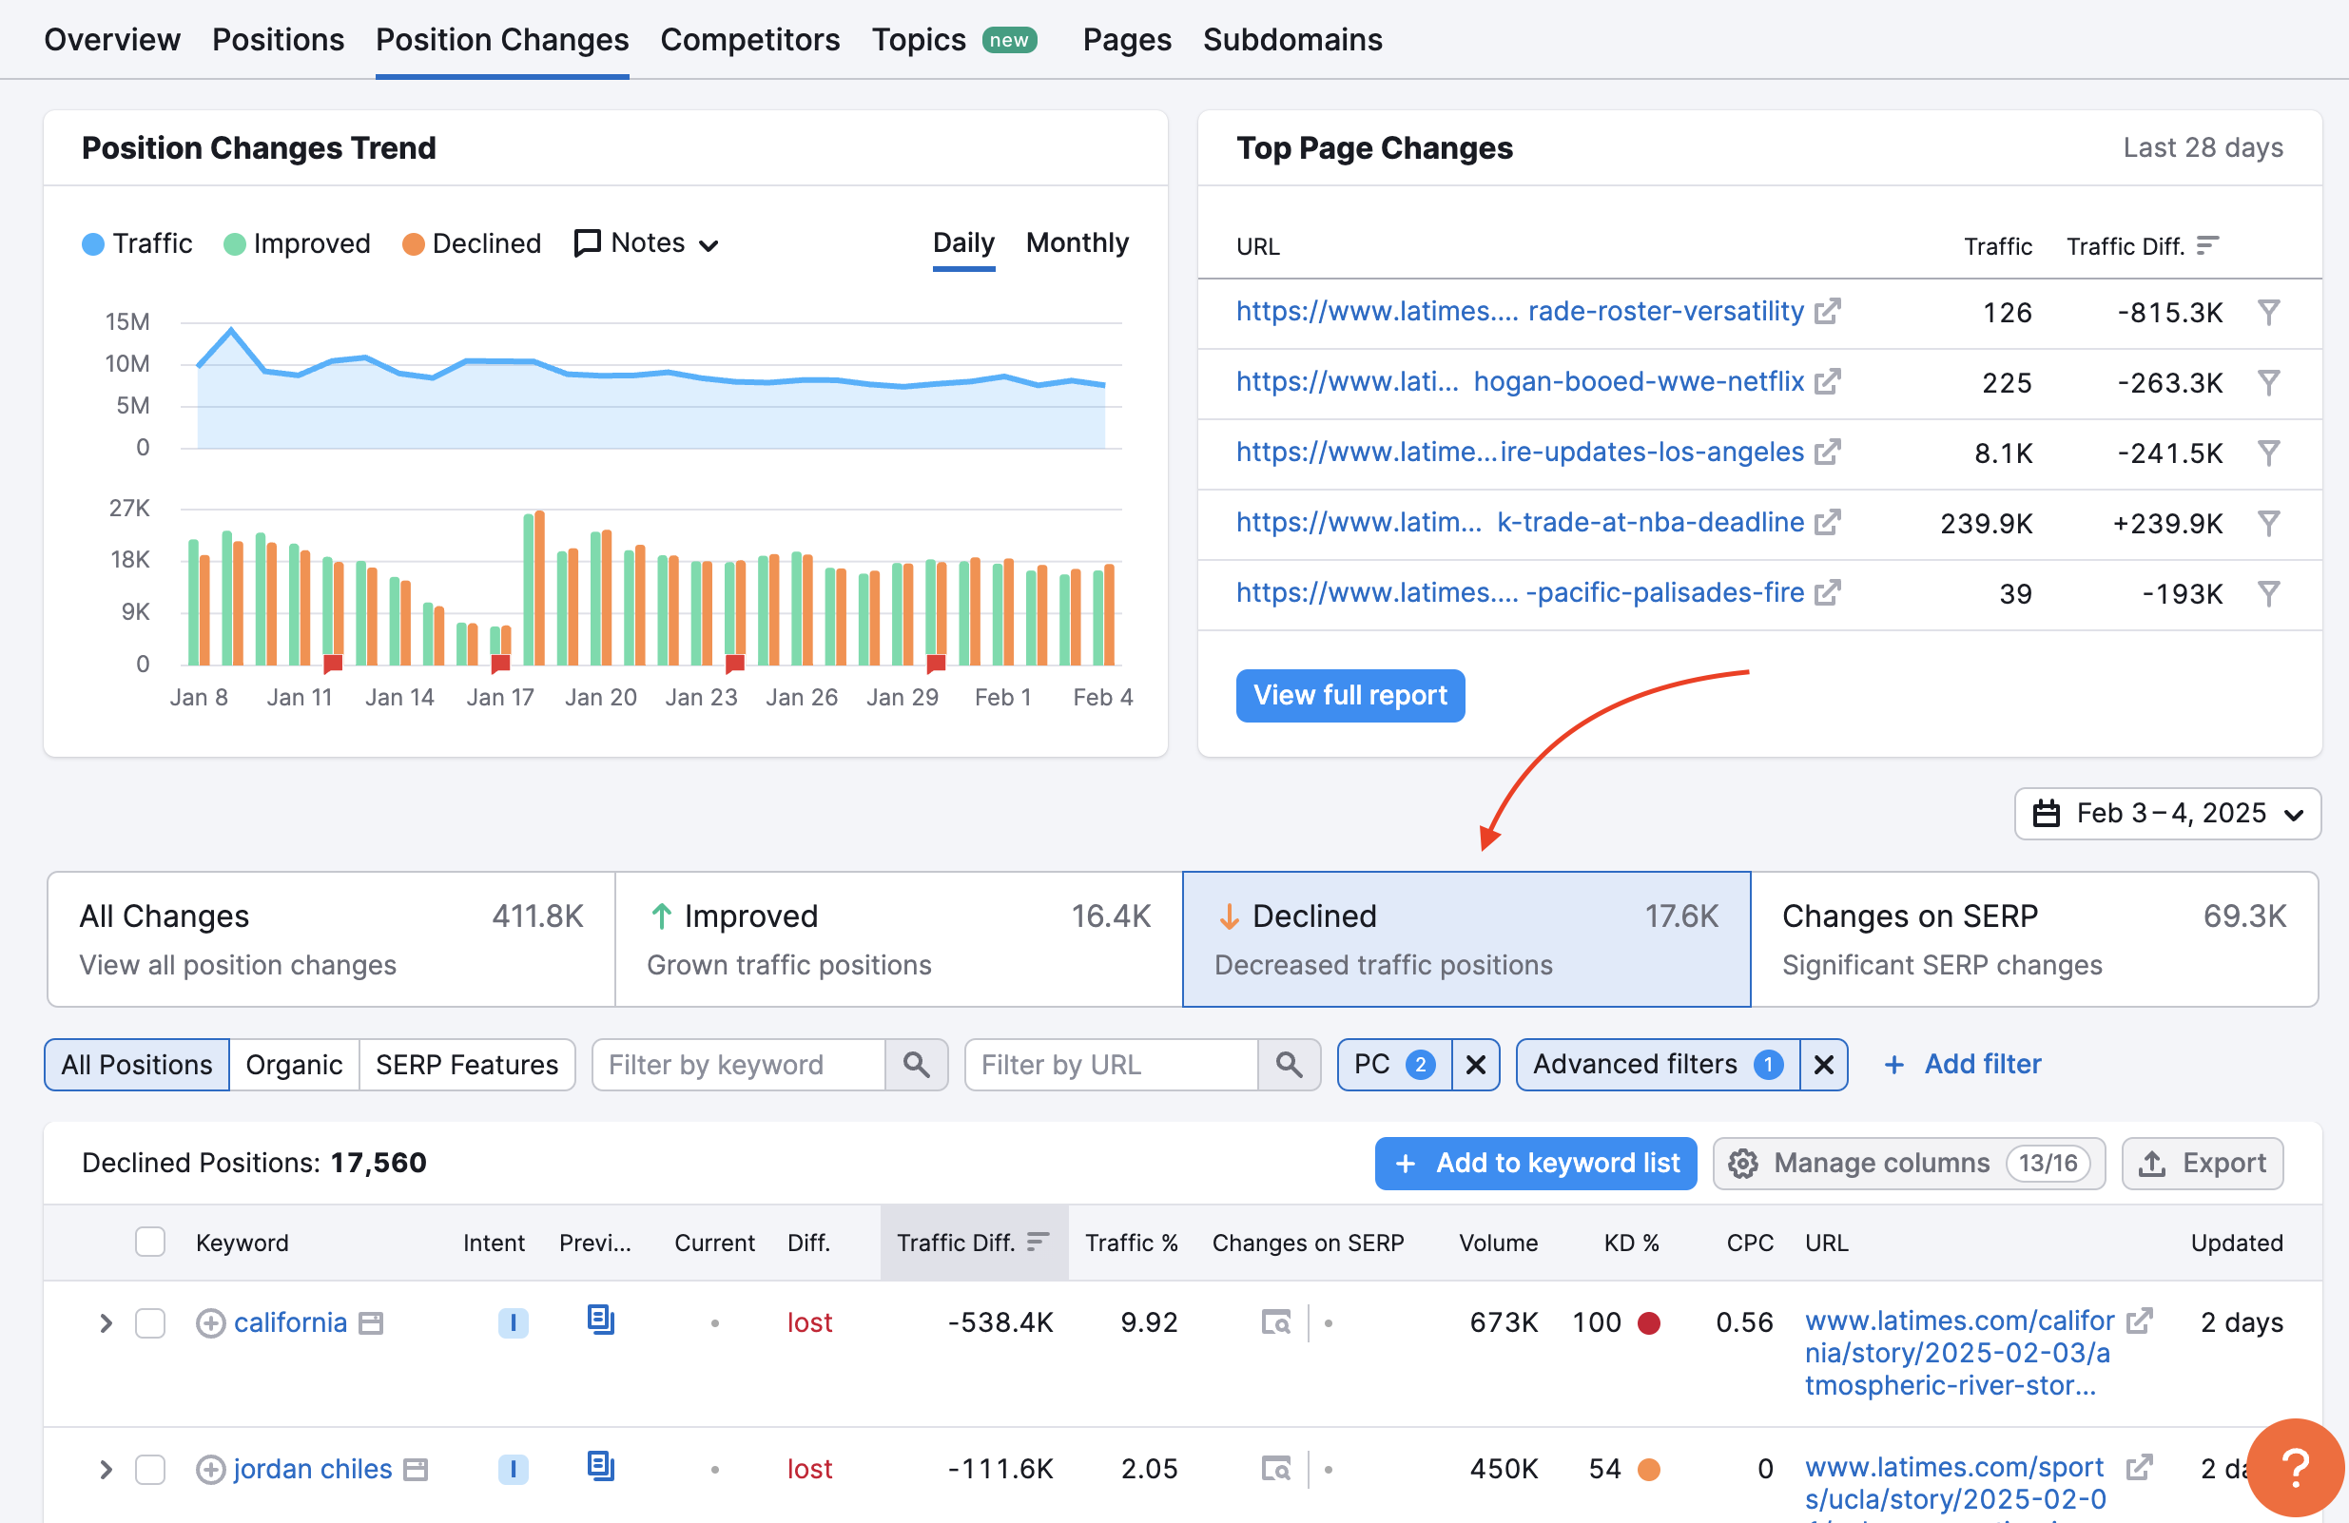Select the Monthly chart view

[1076, 243]
